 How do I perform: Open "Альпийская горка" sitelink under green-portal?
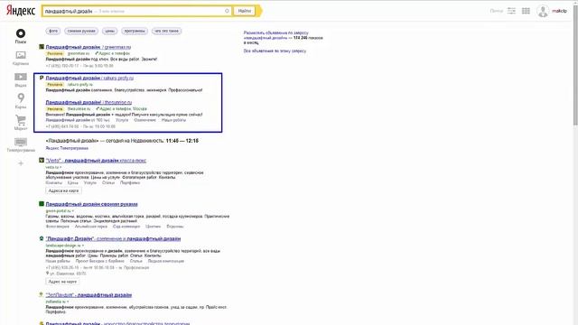point(90,227)
